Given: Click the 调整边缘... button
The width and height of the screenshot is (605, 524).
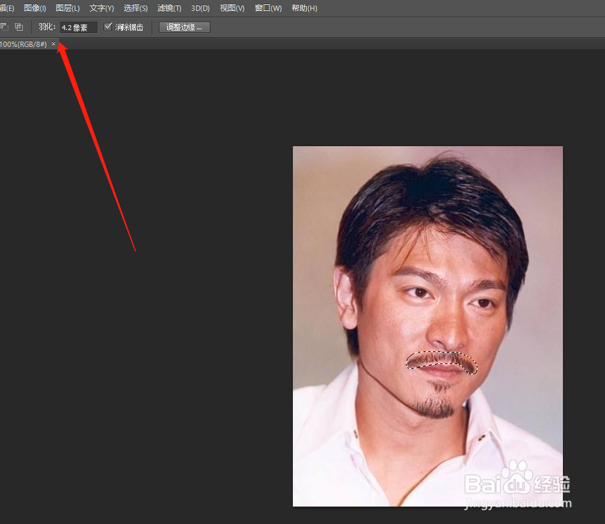Looking at the screenshot, I should pos(185,28).
